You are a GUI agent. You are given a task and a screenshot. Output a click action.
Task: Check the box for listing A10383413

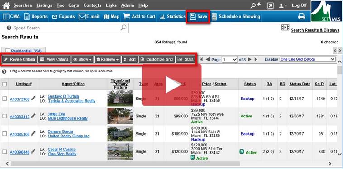point(5,116)
